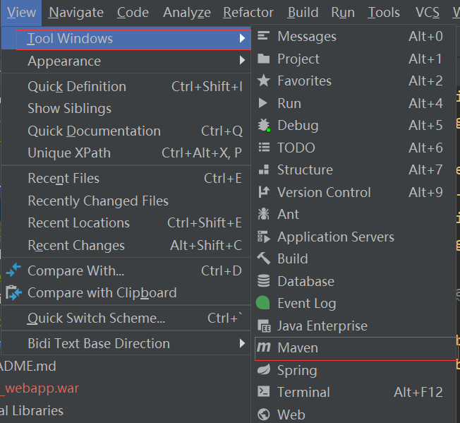Click the TODO list icon
The width and height of the screenshot is (460, 423).
264,148
